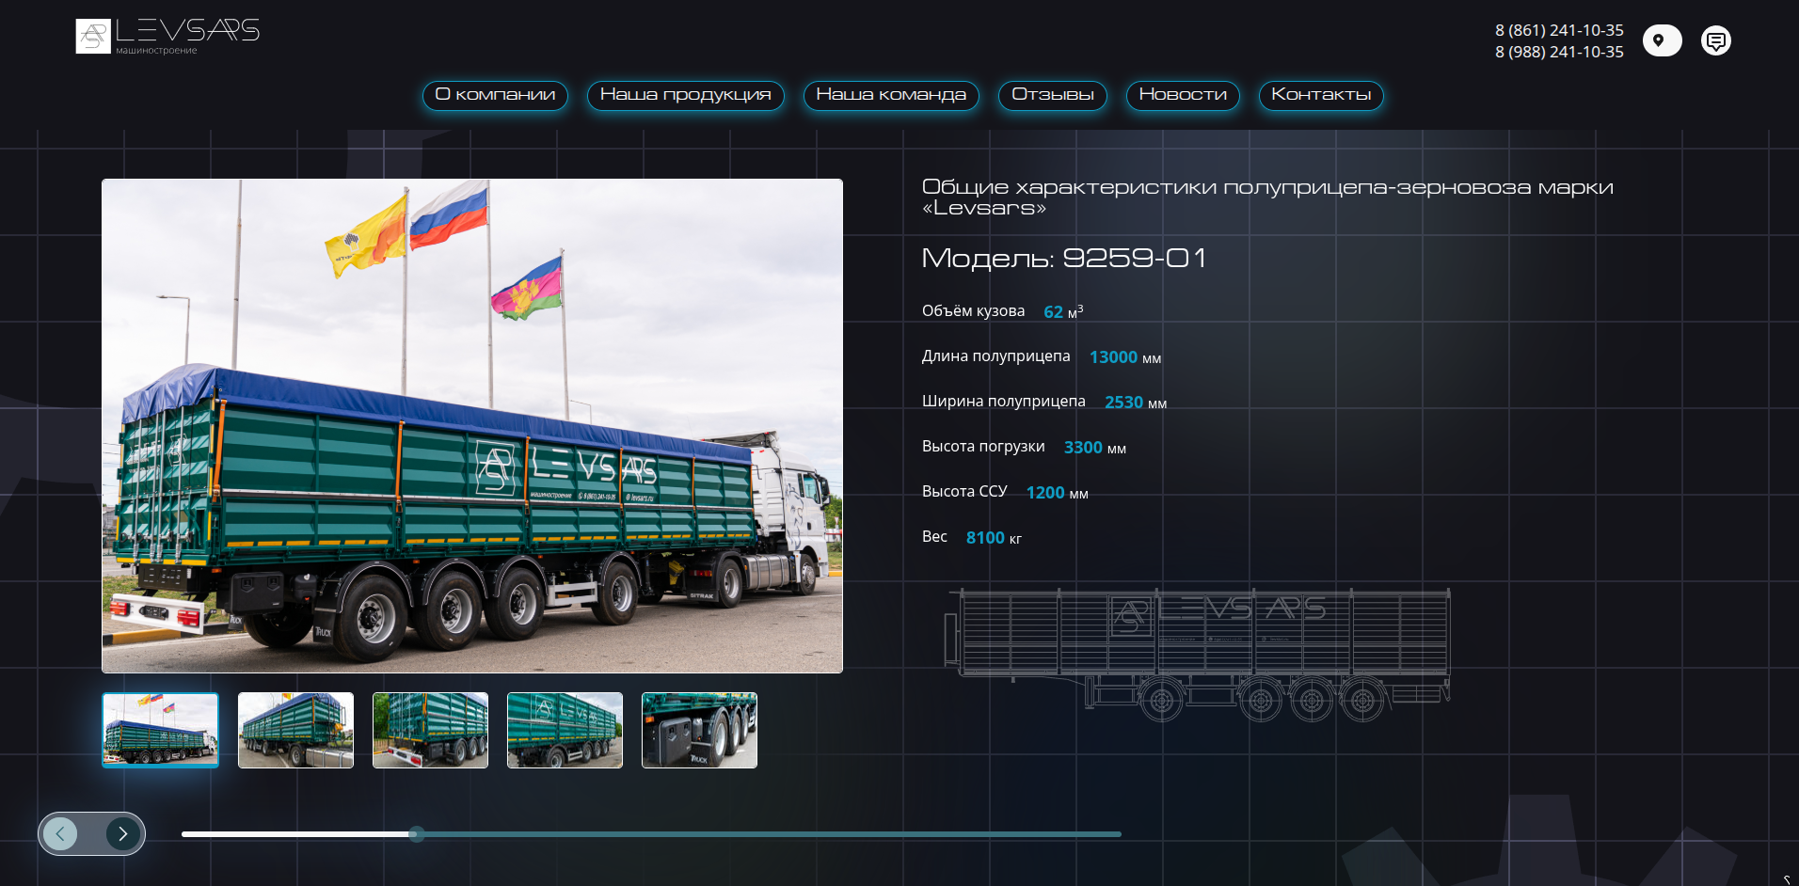Open Наша продукция menu item

coord(685,95)
